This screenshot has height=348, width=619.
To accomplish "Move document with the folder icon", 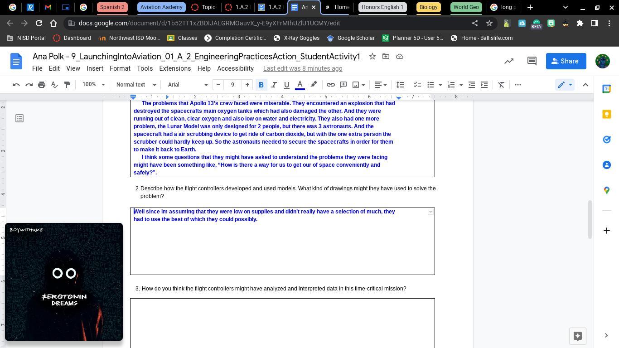I will click(386, 56).
